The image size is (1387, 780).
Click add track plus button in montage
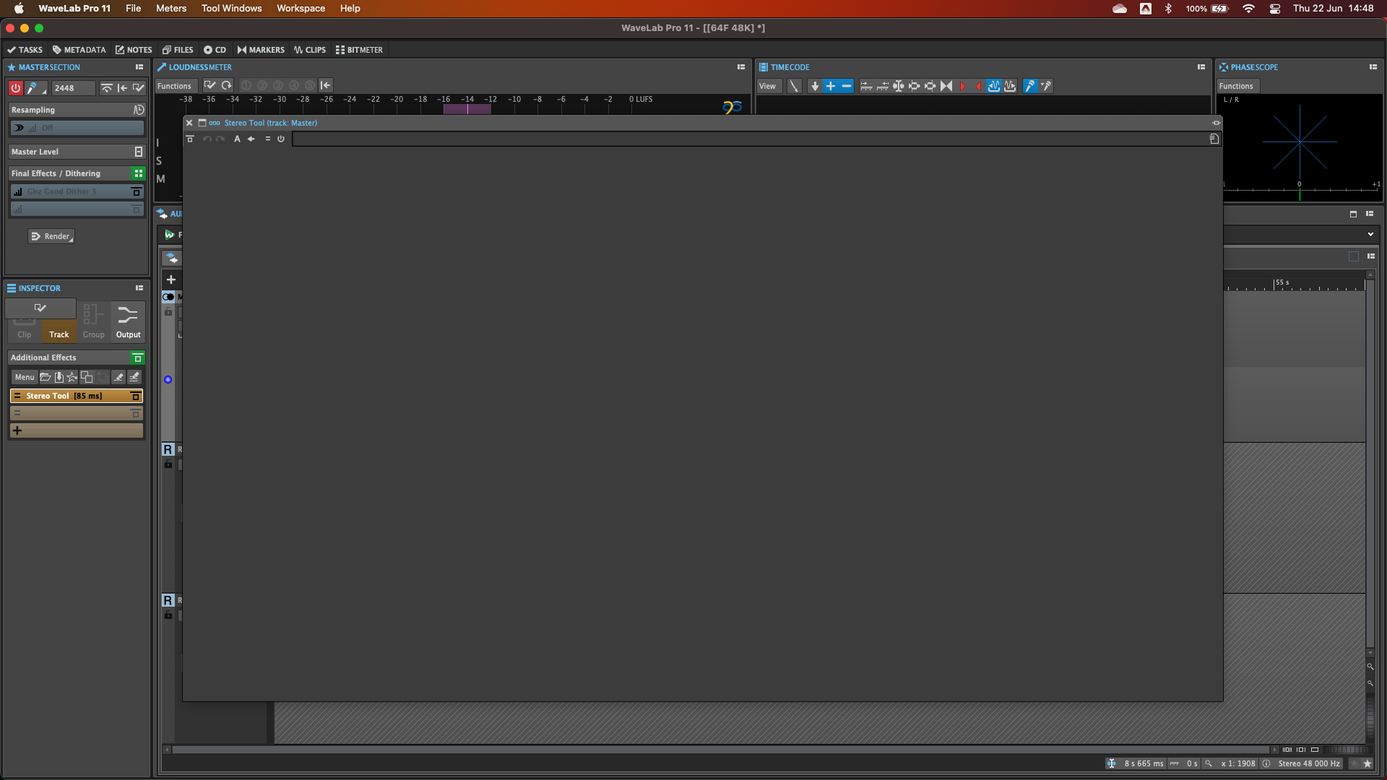click(171, 279)
